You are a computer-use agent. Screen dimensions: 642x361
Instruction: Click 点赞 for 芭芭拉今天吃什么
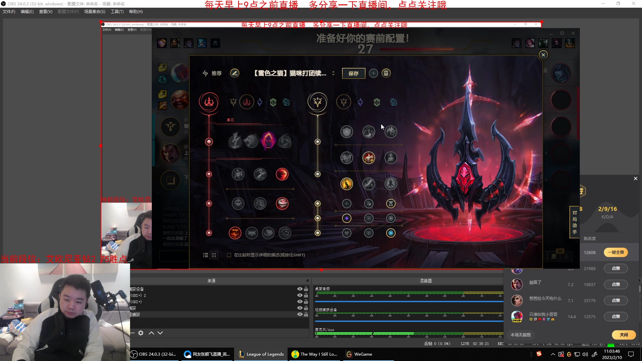click(616, 300)
